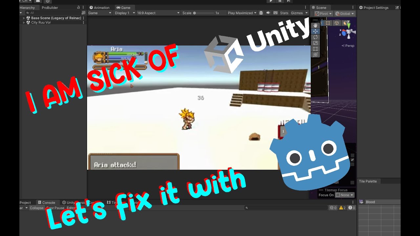
Task: Open the Play Maximized dropdown
Action: [242, 13]
